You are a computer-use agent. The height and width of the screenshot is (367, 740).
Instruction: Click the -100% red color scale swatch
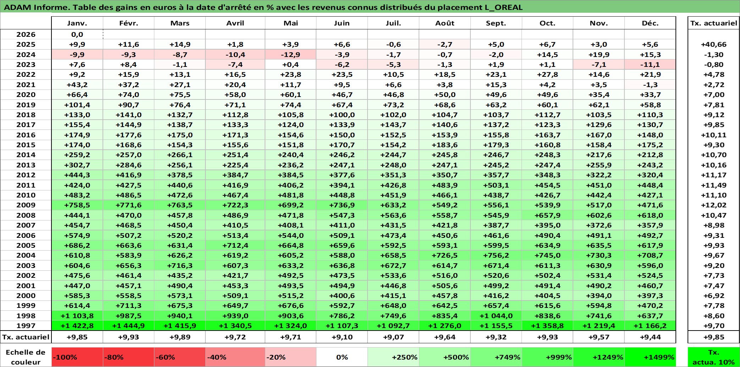77,357
